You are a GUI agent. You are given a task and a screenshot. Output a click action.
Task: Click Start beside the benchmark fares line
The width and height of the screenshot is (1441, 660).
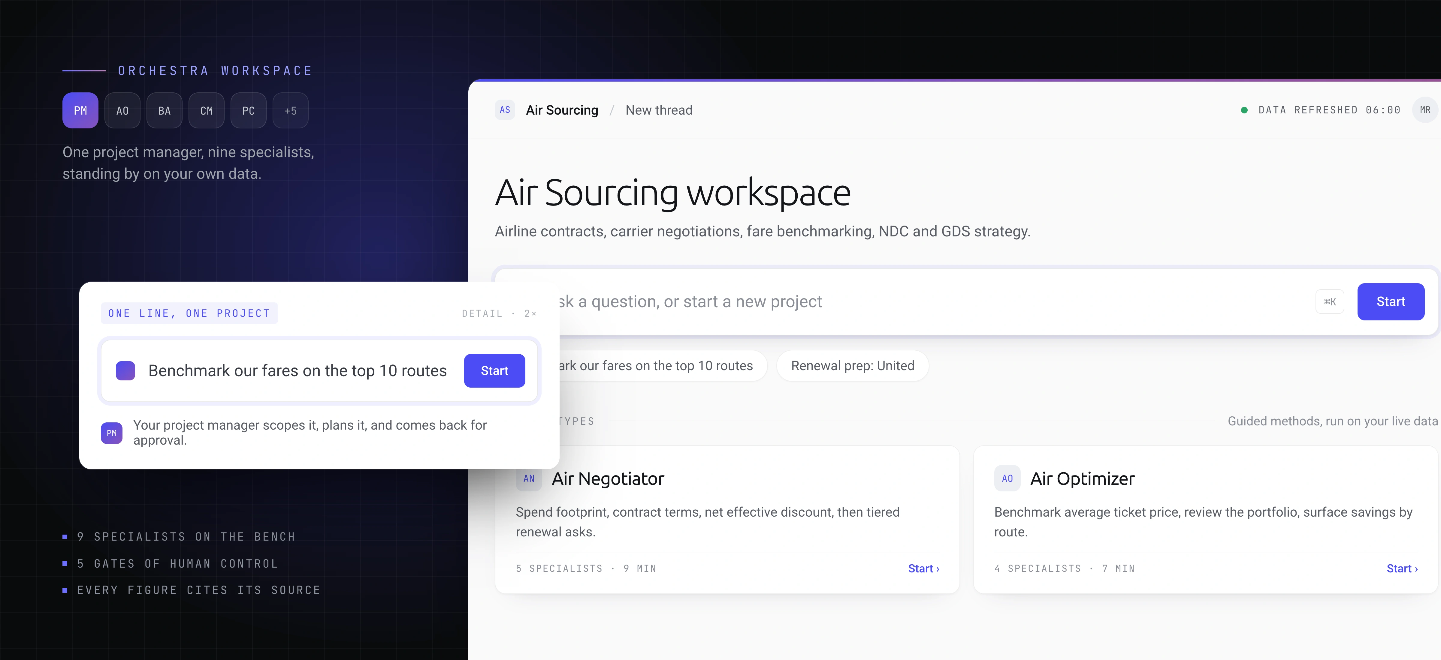pos(494,370)
